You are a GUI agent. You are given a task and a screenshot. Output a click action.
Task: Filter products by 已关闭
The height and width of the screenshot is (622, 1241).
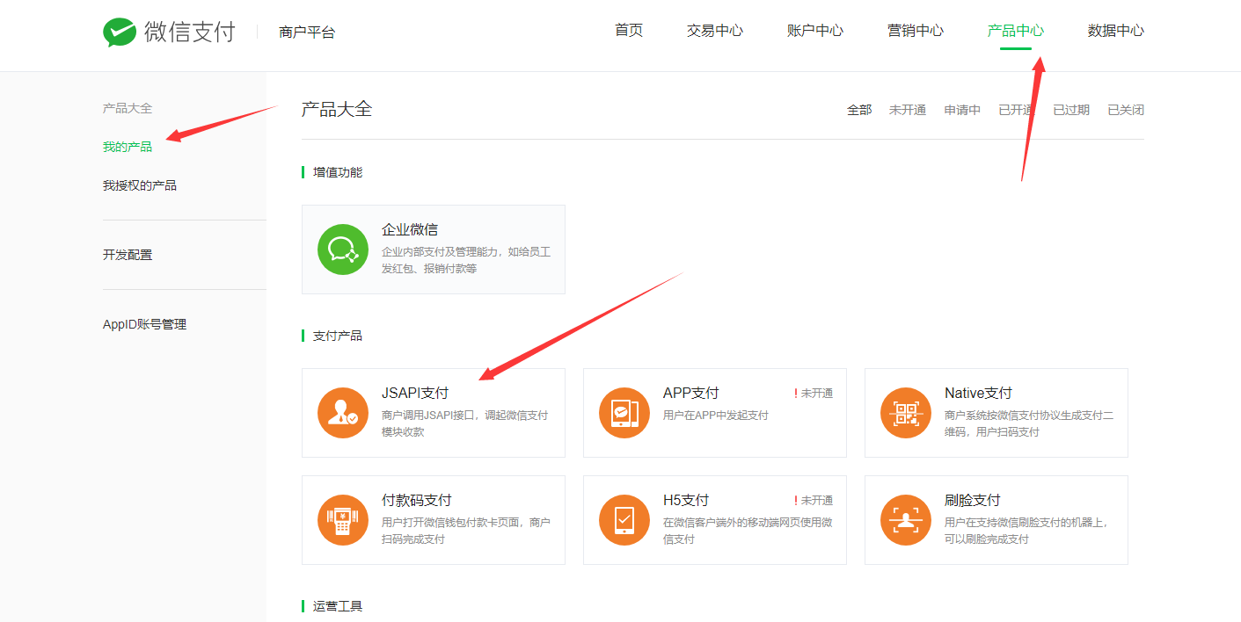click(1126, 110)
